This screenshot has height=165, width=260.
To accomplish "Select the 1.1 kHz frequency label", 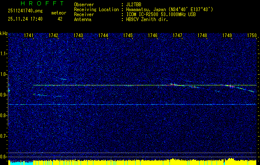I will (x=4, y=54).
